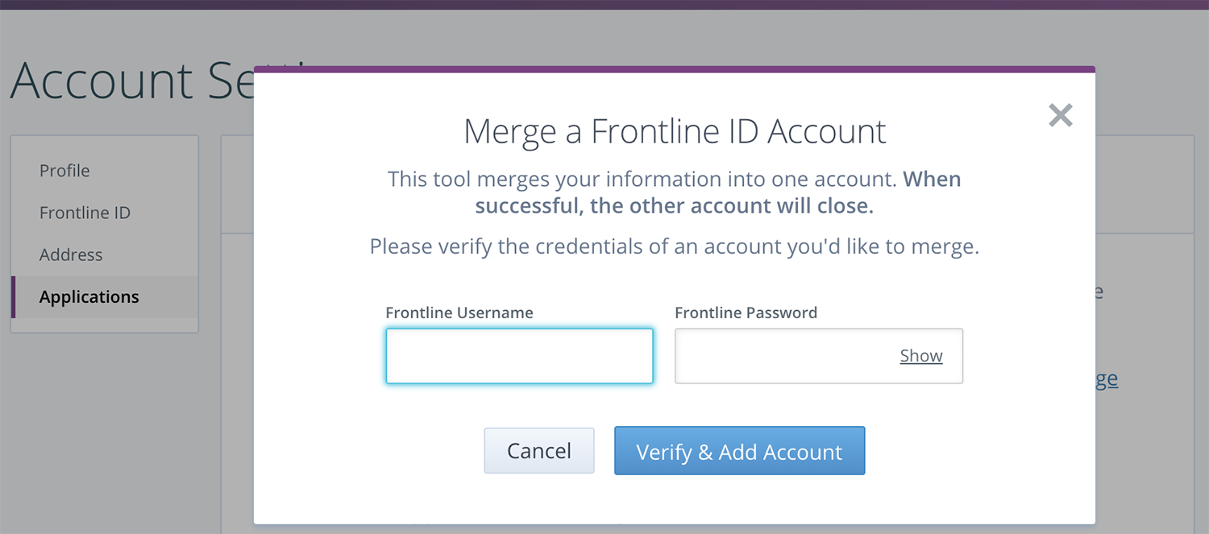
Task: Cancel the account merge
Action: (x=539, y=451)
